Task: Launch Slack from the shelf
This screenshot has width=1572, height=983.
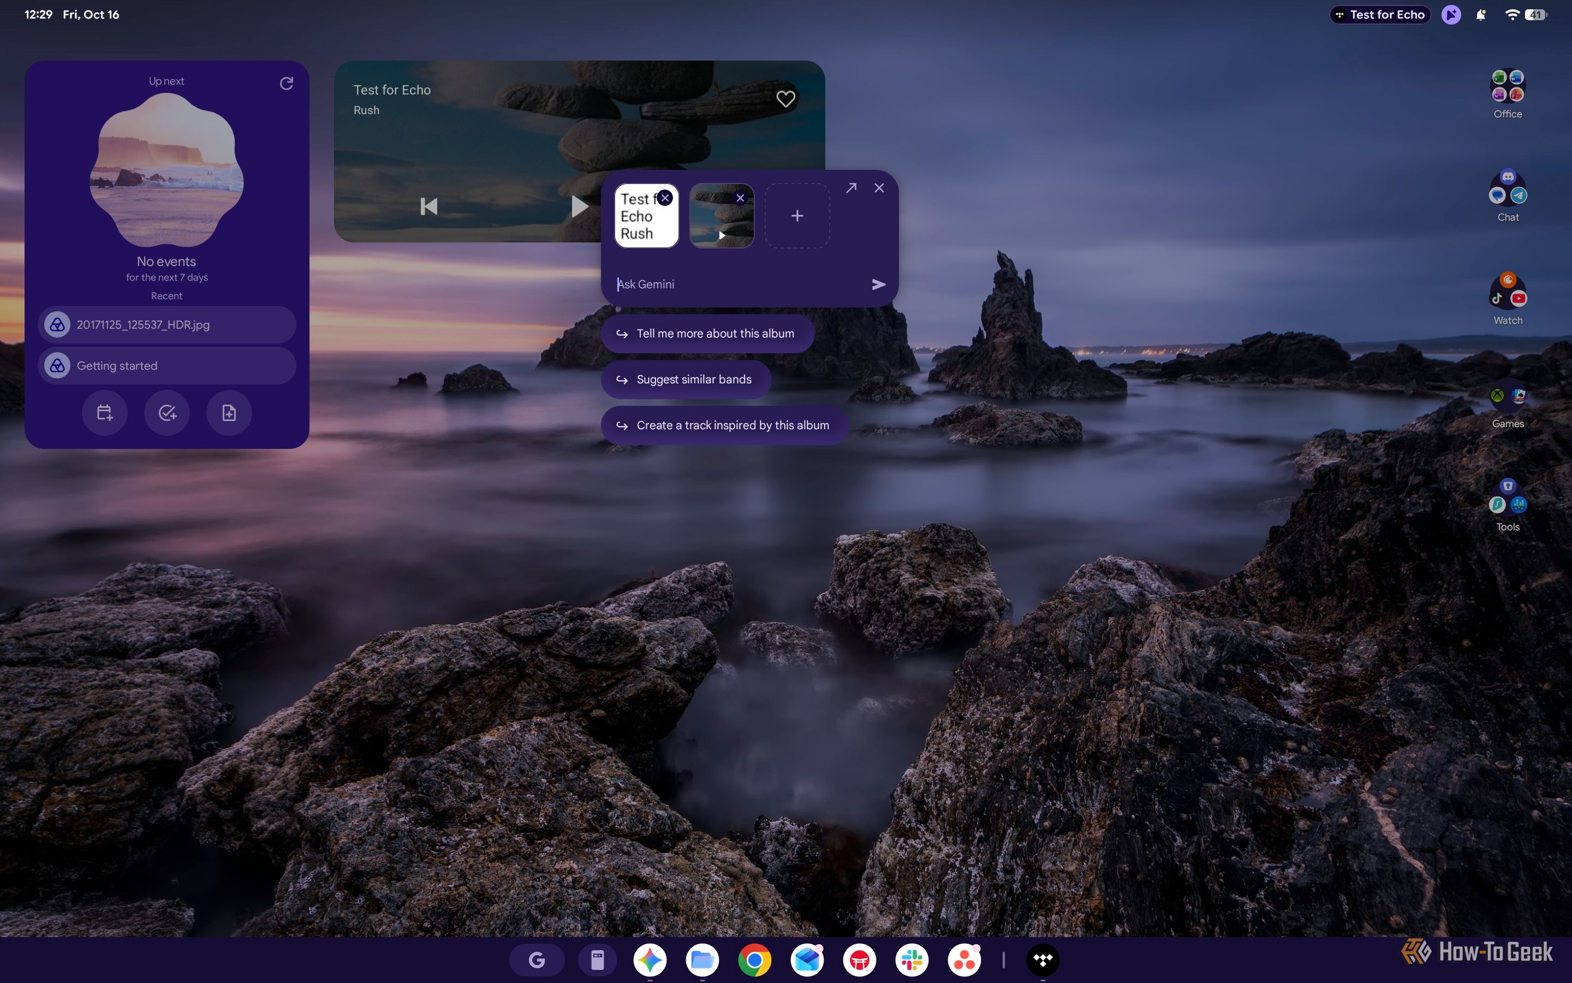Action: [x=912, y=960]
